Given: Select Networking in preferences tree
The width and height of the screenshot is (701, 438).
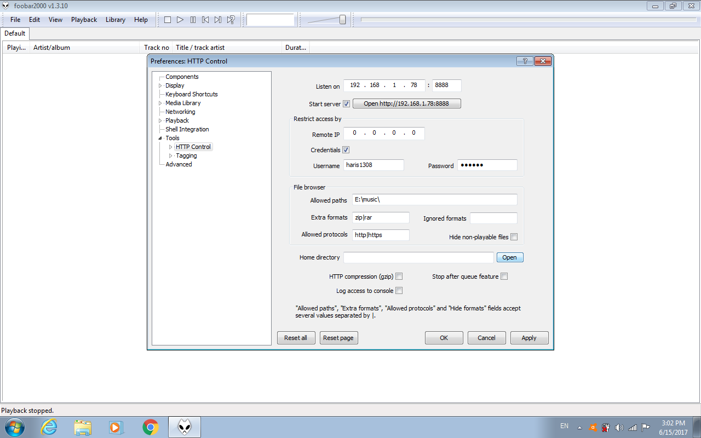Looking at the screenshot, I should click(180, 112).
